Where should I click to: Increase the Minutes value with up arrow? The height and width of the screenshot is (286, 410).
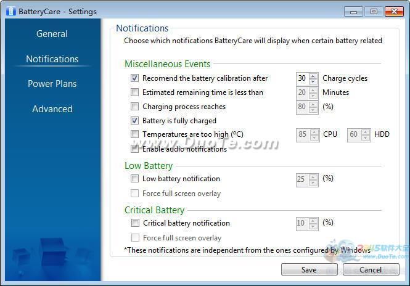pos(313,90)
